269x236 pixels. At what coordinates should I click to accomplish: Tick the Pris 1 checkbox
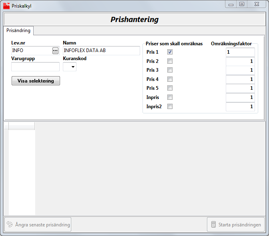pos(170,52)
